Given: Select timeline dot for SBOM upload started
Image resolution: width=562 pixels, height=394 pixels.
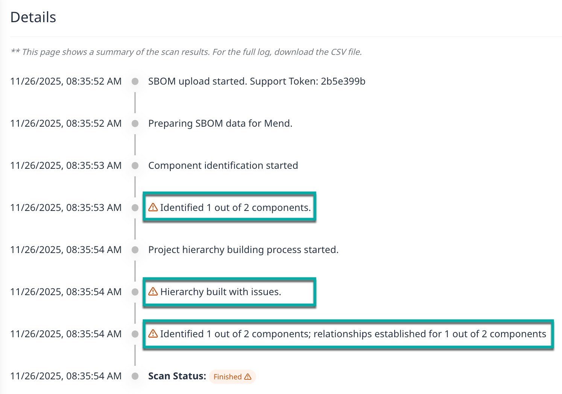Looking at the screenshot, I should (135, 82).
